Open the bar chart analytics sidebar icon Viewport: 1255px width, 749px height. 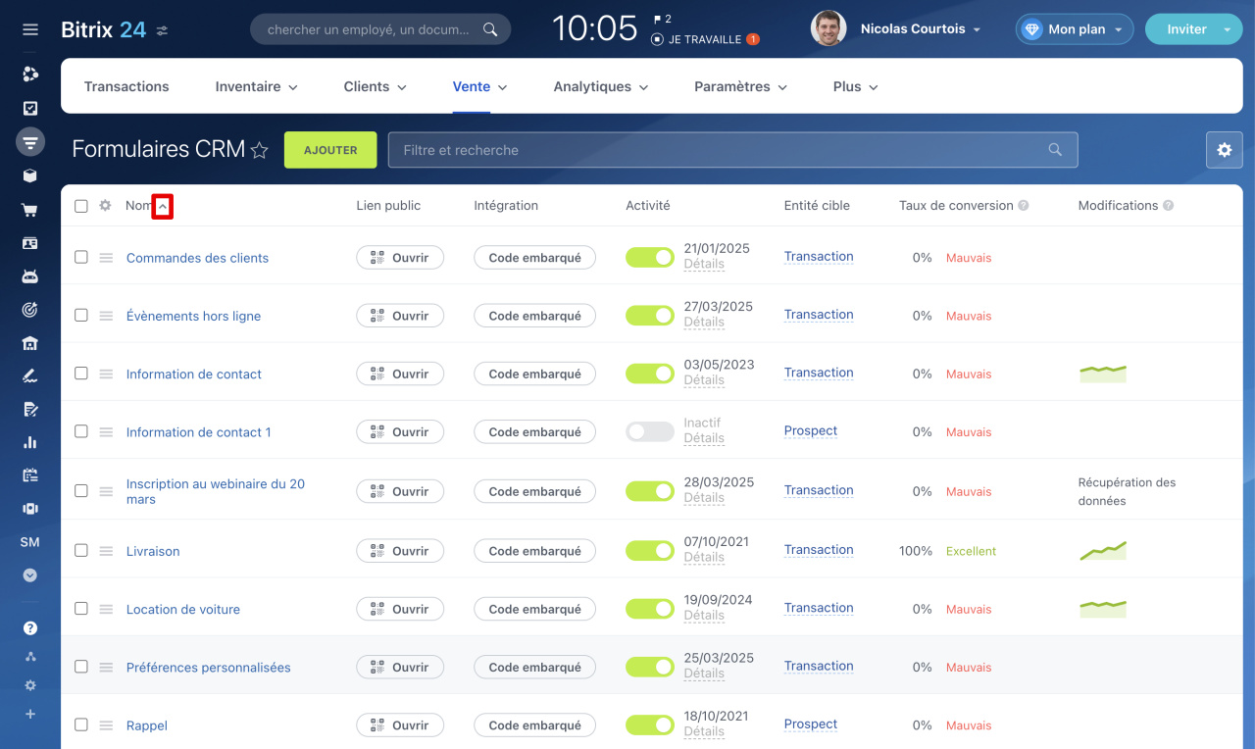tap(30, 442)
